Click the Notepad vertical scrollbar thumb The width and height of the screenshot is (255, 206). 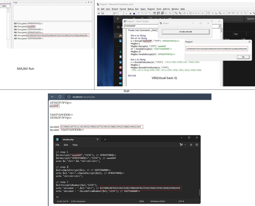coord(199,192)
